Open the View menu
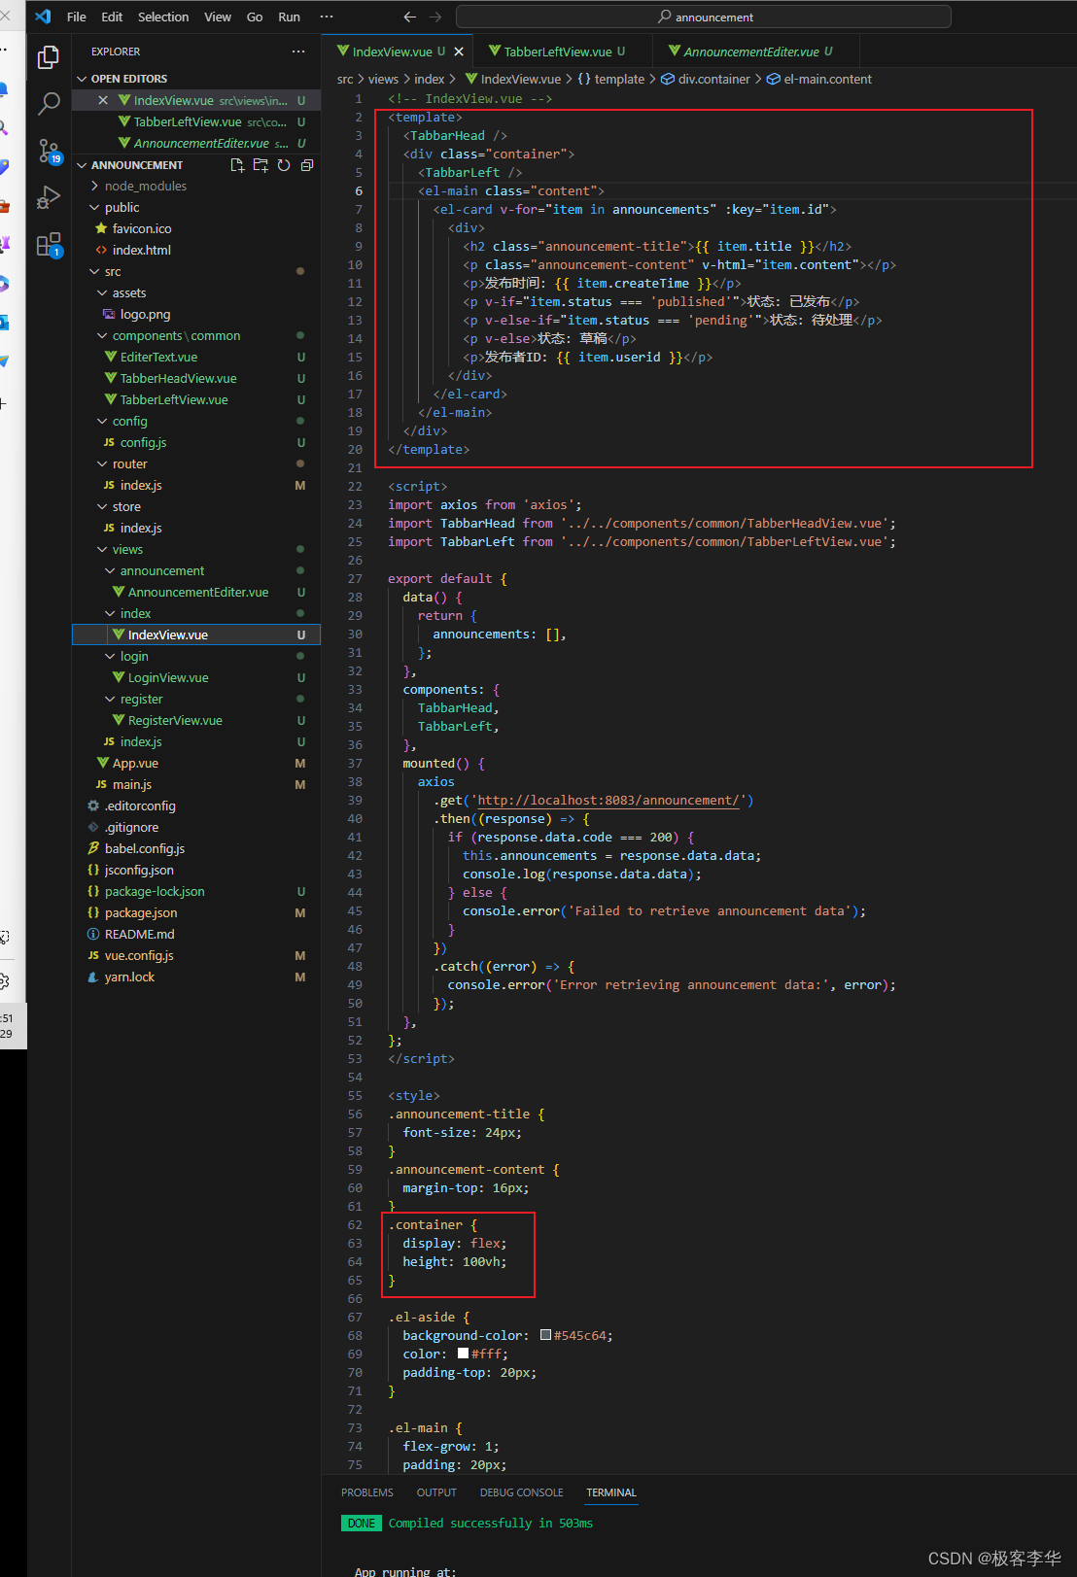The image size is (1077, 1577). point(218,17)
